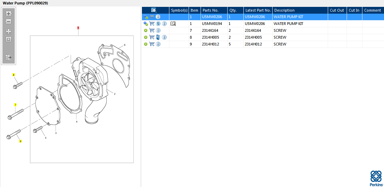The image size is (384, 187).
Task: Click green gear icon for 2314H005
Action: point(146,37)
